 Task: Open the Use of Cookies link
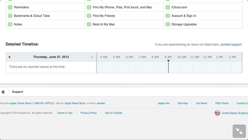[114, 113]
